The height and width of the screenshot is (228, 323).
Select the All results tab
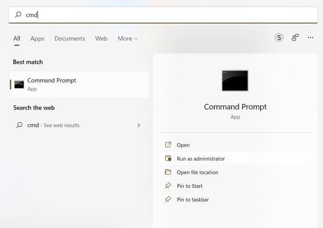pyautogui.click(x=17, y=39)
